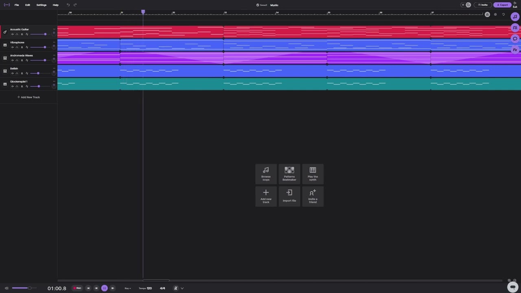Open Acoustic Guitar track options menu

(x=54, y=29)
